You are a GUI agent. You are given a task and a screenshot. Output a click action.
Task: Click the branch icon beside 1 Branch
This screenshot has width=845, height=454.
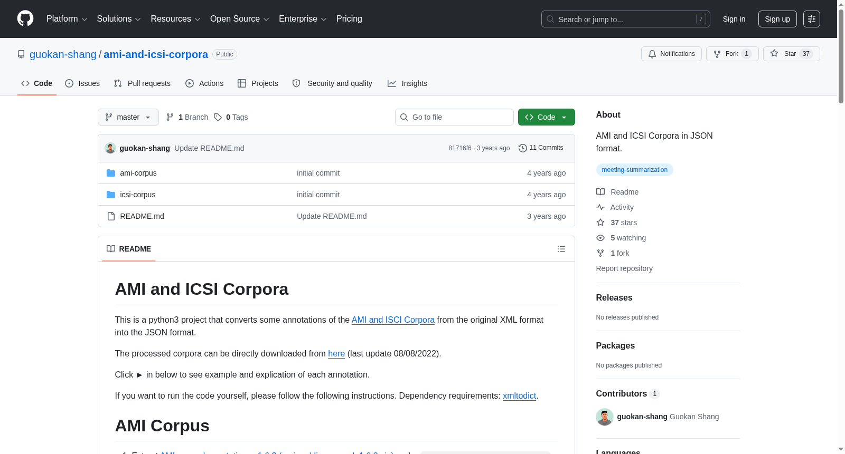point(170,117)
